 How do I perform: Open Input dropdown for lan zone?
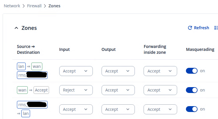point(76,71)
